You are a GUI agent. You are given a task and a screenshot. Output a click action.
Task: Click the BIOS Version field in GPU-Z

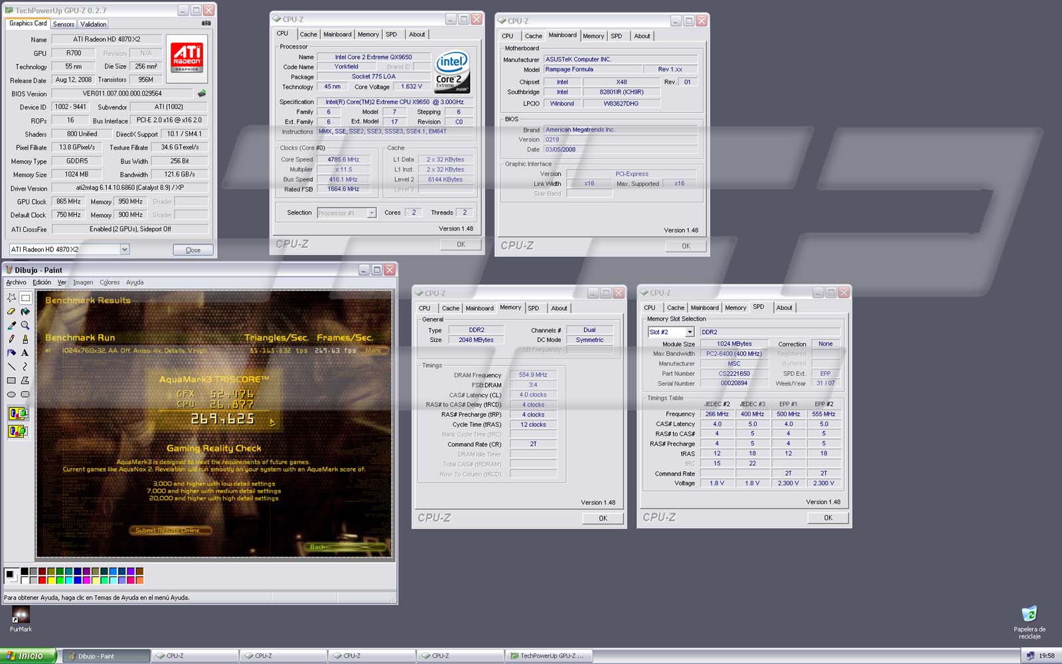pyautogui.click(x=122, y=94)
